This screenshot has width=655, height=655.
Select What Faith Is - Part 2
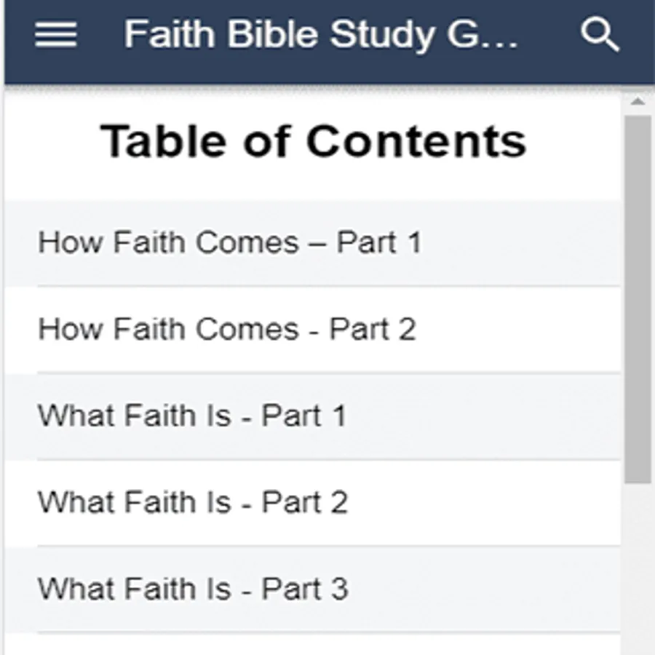coord(312,502)
